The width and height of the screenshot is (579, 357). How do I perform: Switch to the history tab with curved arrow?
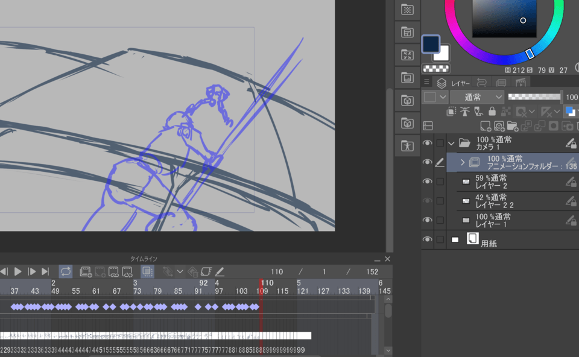[x=481, y=83]
